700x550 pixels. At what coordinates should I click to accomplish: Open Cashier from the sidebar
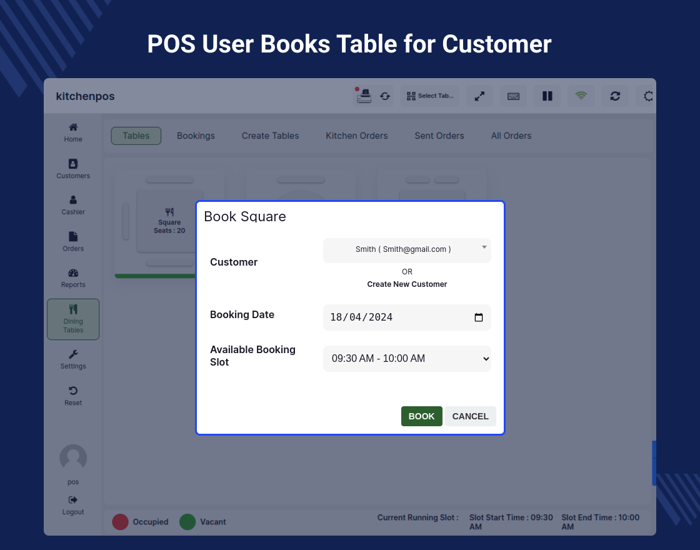[73, 204]
